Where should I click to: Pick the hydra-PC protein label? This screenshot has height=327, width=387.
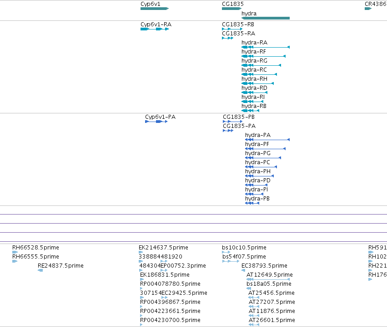pos(257,162)
